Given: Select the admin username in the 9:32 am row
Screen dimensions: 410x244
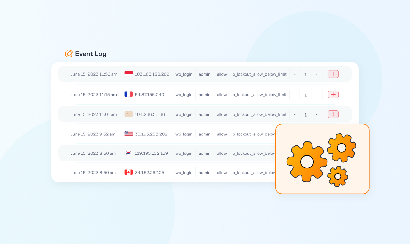Looking at the screenshot, I should [x=204, y=134].
